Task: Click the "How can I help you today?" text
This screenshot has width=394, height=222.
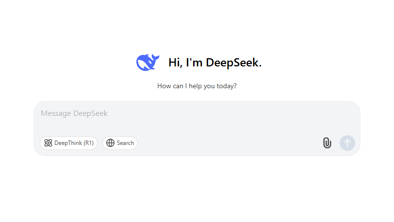Action: (x=197, y=86)
